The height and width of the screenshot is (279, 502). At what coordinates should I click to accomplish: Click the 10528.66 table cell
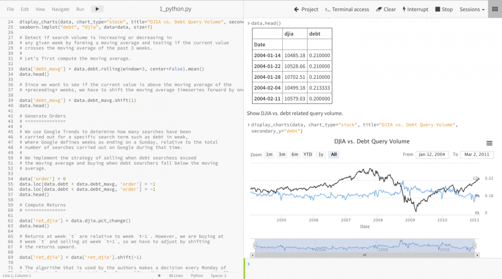pos(295,66)
